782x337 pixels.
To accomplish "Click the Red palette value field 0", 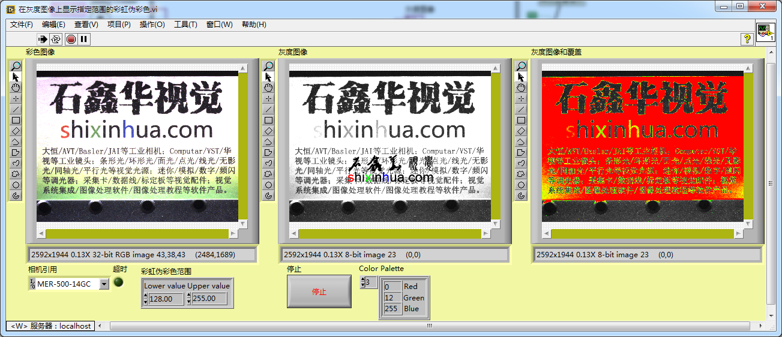I will (392, 287).
